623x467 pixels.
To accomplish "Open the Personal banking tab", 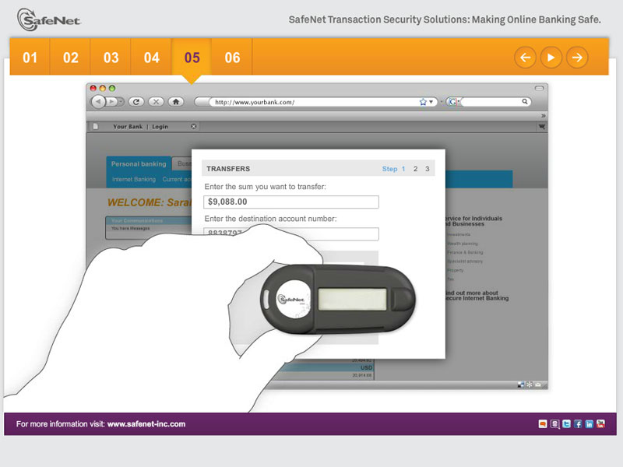I will (x=139, y=164).
